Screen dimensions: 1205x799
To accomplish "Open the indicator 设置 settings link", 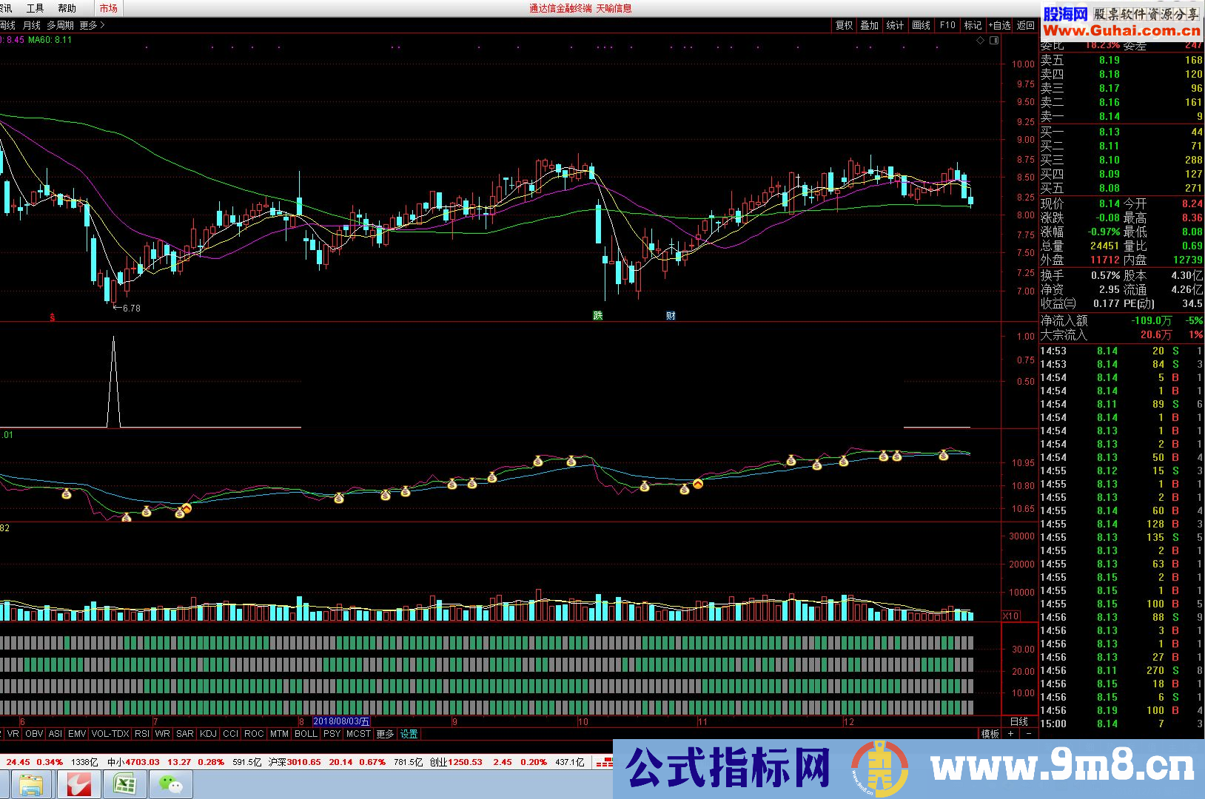I will coord(409,734).
